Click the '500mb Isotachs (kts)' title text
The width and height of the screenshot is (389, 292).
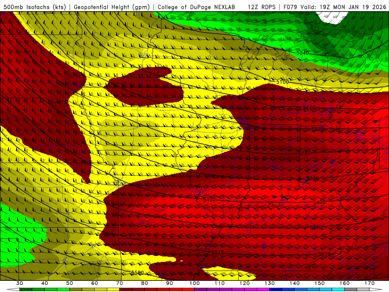point(35,7)
